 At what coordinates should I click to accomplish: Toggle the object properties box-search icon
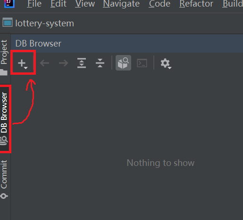[x=123, y=63]
